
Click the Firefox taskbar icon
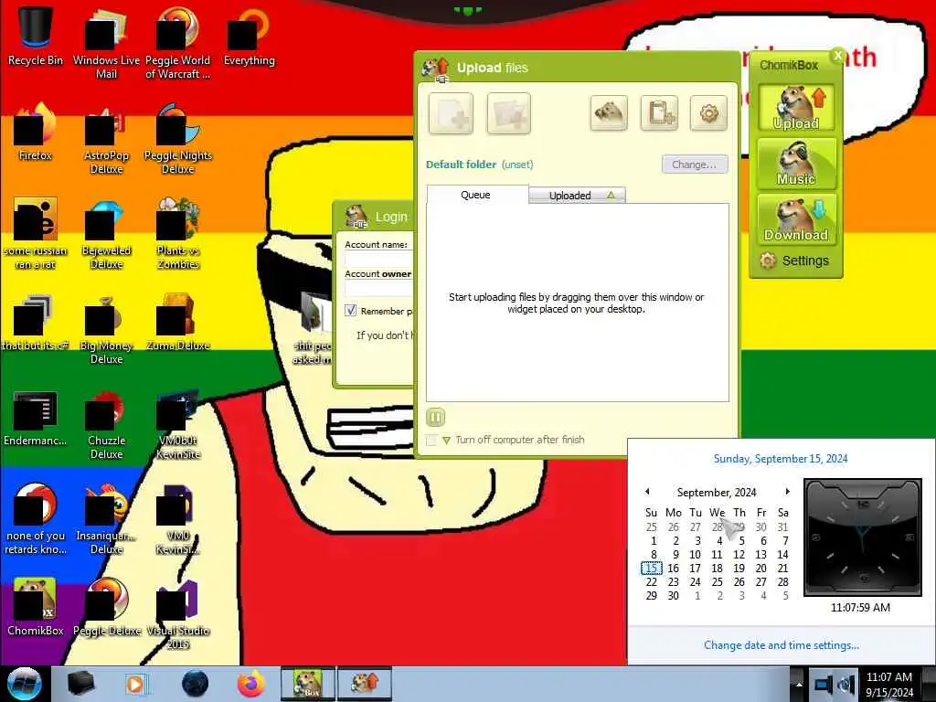(251, 684)
